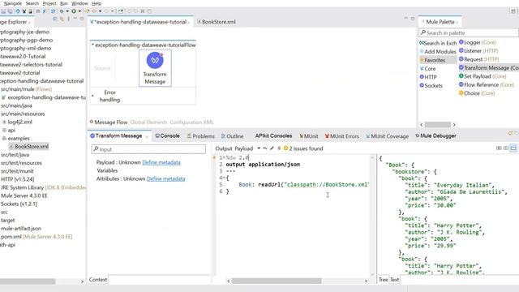Click the search magnifier icon in the Mule Palette
Viewport: 519px width, 292px height.
pyautogui.click(x=423, y=32)
